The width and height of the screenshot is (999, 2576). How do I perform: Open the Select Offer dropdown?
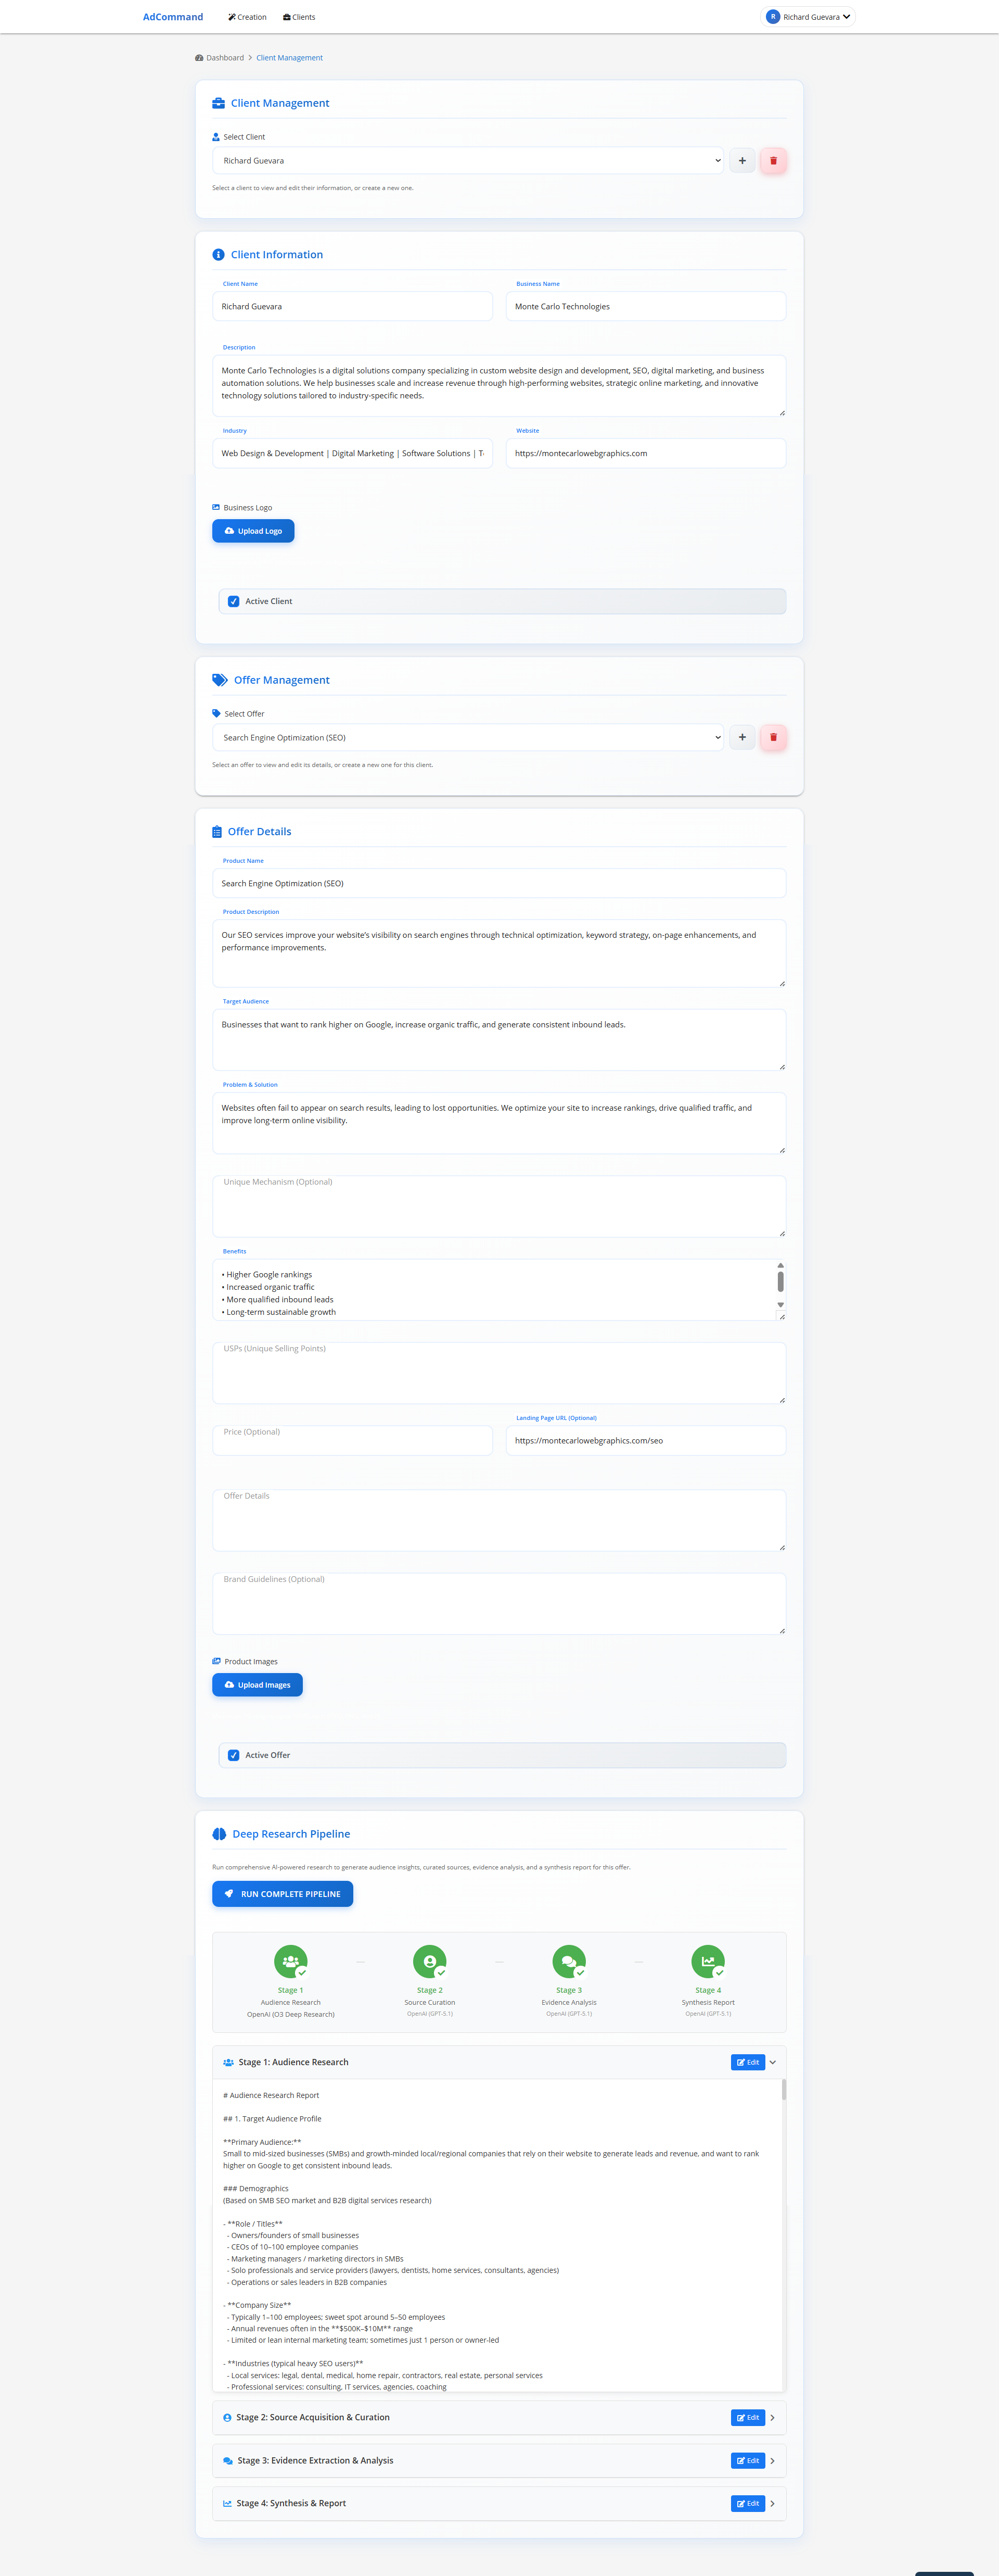[x=468, y=738]
